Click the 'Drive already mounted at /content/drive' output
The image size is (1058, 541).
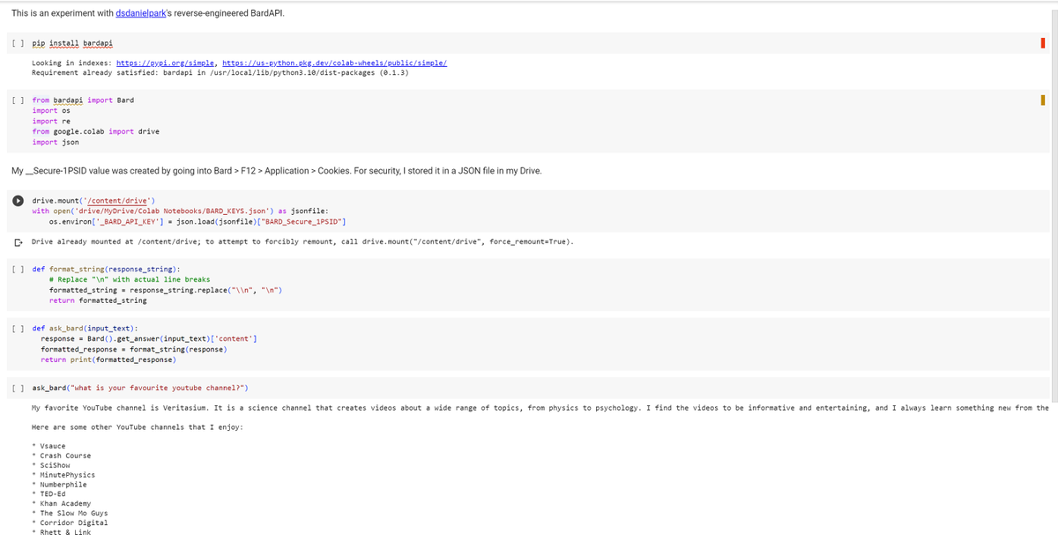[302, 241]
